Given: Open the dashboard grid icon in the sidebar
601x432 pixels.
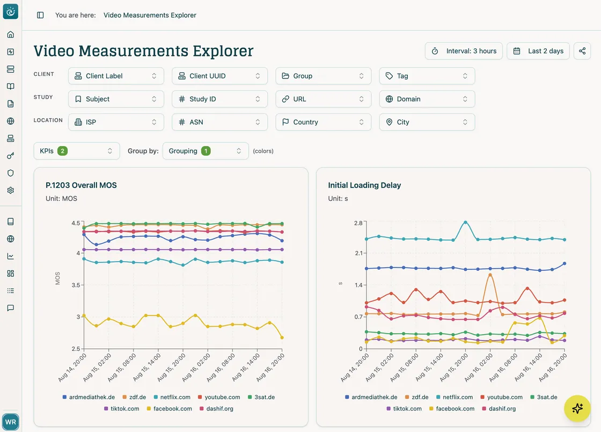Looking at the screenshot, I should click(11, 273).
